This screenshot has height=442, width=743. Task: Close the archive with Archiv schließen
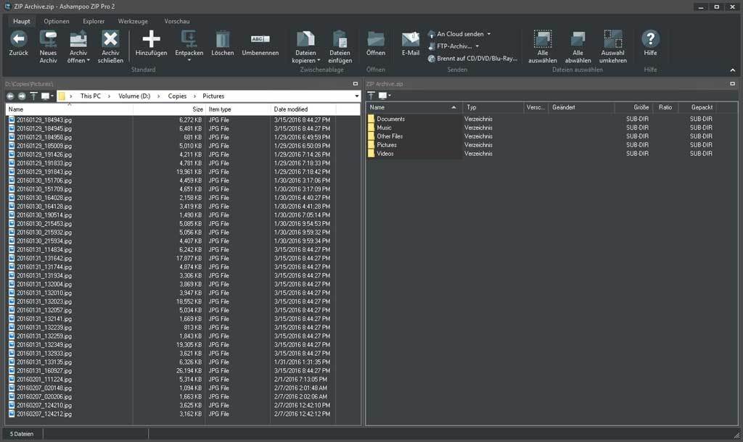(x=110, y=47)
